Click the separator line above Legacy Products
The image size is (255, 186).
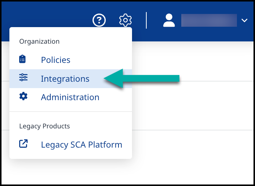click(x=71, y=111)
